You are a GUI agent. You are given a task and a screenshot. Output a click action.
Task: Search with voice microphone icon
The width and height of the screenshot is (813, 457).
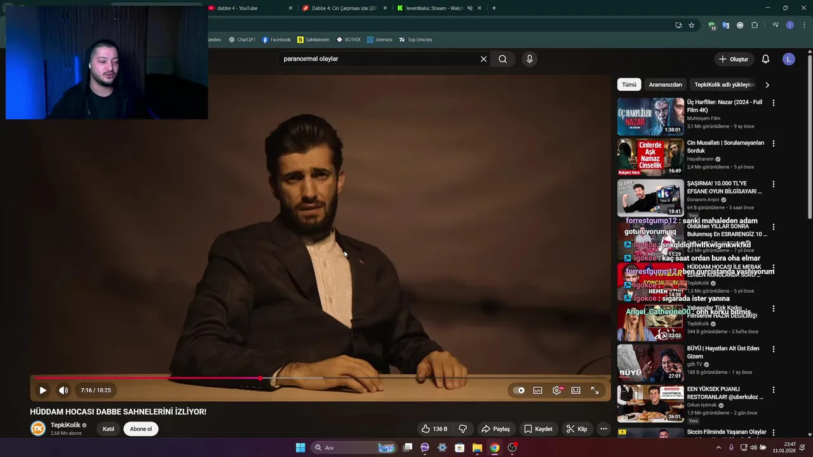pos(529,59)
